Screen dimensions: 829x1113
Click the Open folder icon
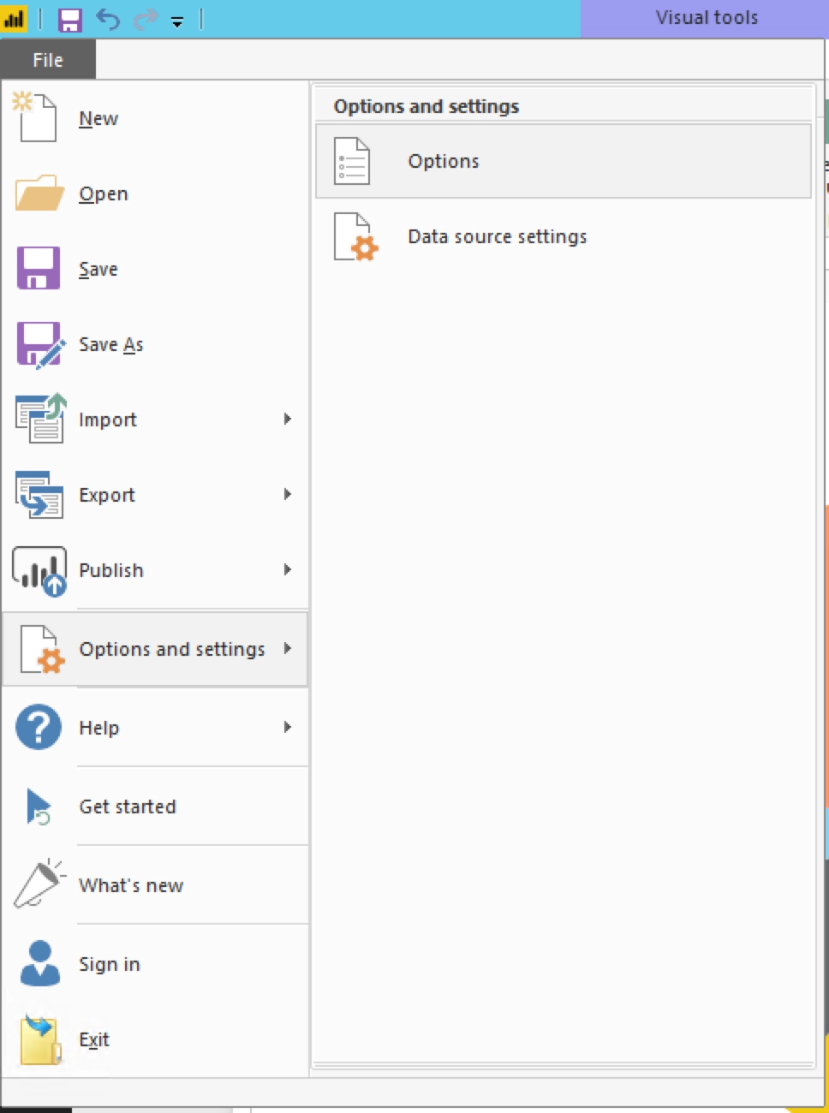pyautogui.click(x=39, y=193)
